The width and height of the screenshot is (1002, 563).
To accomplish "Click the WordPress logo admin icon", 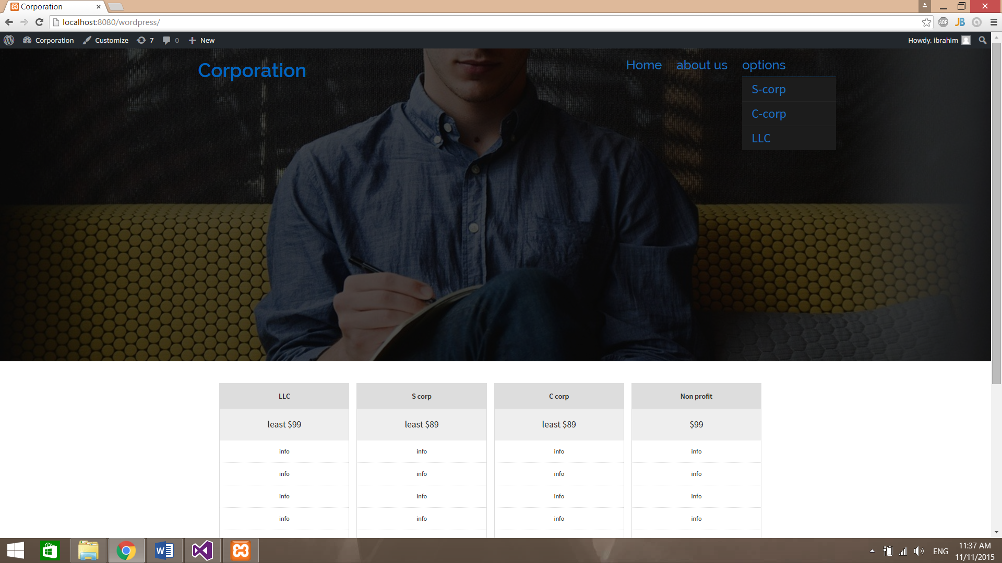I will pos(9,40).
